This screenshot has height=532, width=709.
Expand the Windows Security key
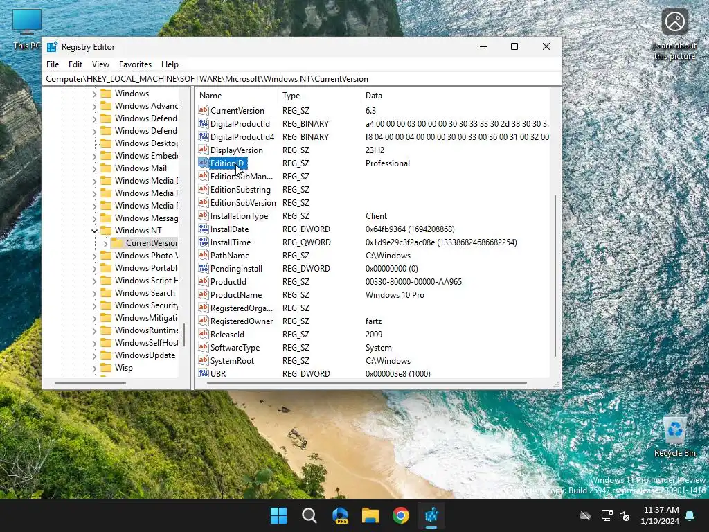[x=94, y=305]
